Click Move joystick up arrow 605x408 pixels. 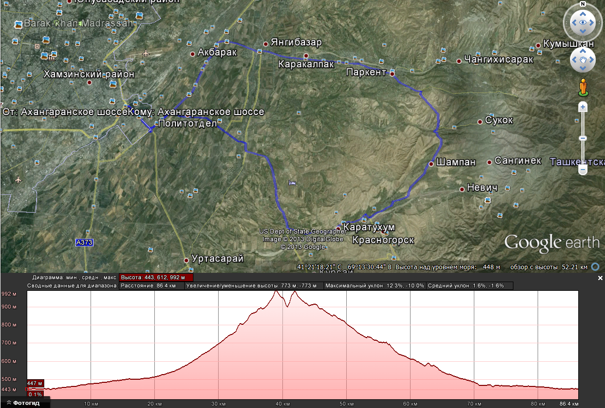(582, 52)
